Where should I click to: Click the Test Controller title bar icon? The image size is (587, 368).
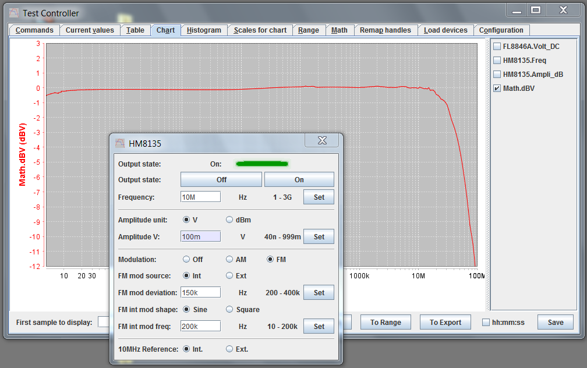13,13
